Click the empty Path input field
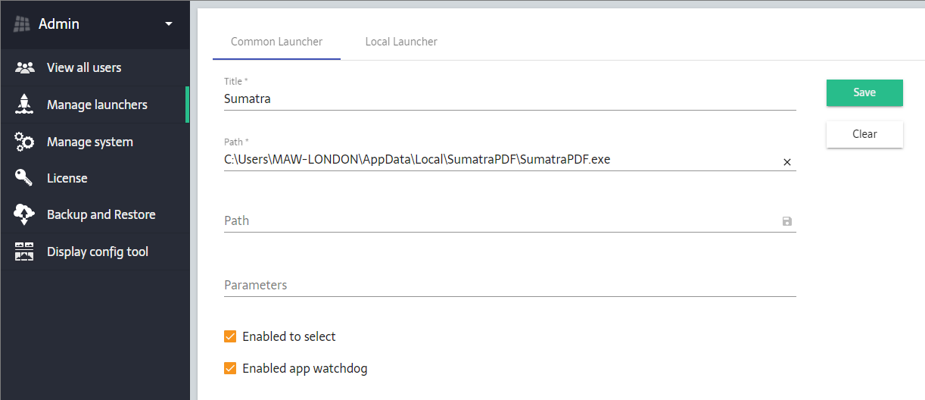 (500, 221)
